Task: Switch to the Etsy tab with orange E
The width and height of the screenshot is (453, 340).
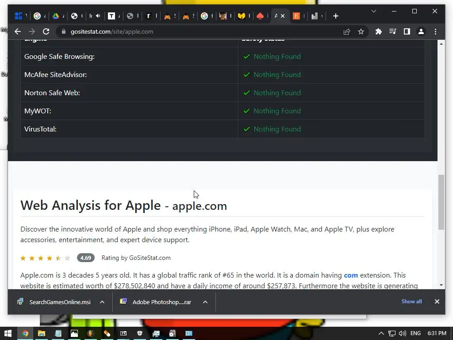Action: tap(298, 16)
